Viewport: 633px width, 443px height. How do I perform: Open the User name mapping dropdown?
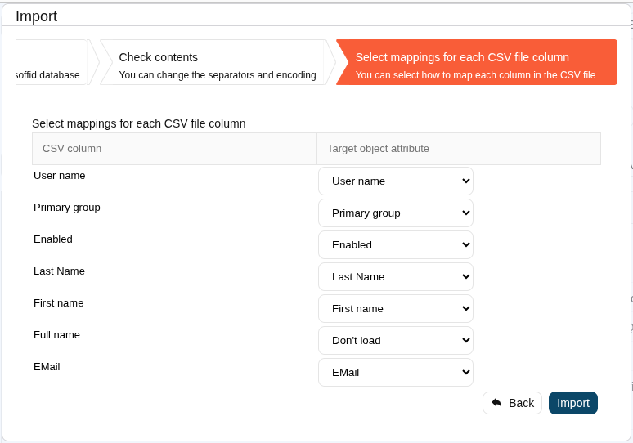[396, 181]
